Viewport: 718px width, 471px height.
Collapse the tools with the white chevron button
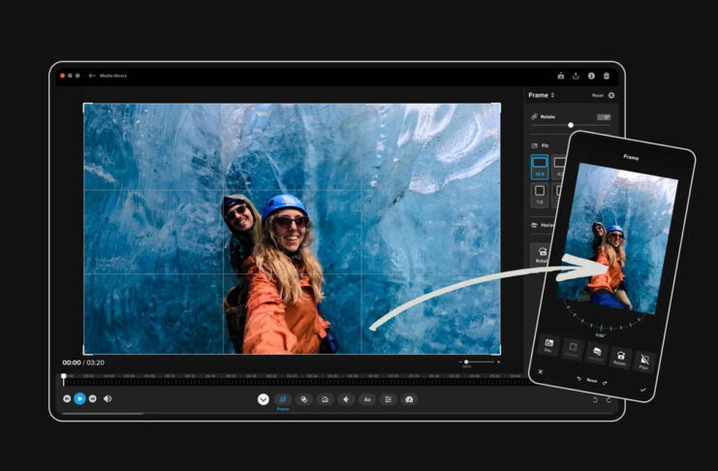tap(263, 399)
